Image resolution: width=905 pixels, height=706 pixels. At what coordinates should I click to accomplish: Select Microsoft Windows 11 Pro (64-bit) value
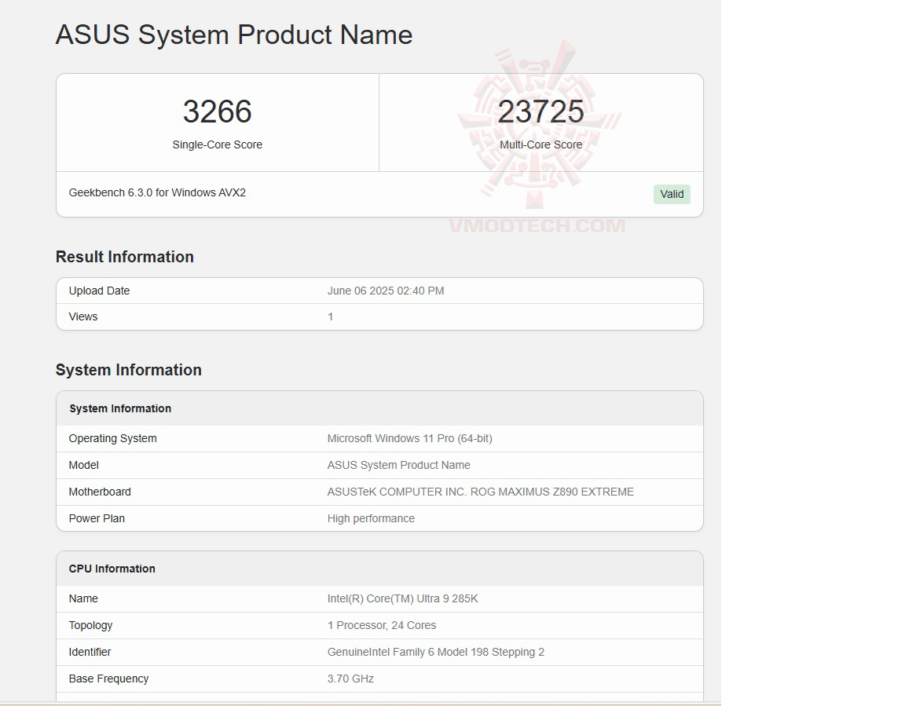coord(410,438)
